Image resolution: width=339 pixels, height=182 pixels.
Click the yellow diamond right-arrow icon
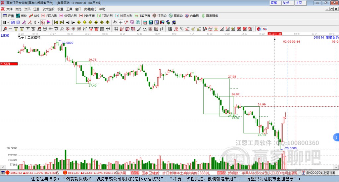tap(84, 22)
